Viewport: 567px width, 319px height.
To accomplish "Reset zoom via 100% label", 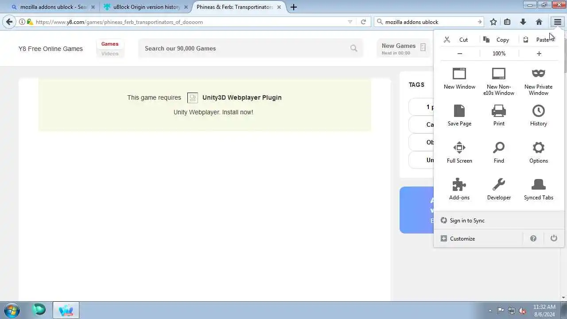I will (499, 54).
